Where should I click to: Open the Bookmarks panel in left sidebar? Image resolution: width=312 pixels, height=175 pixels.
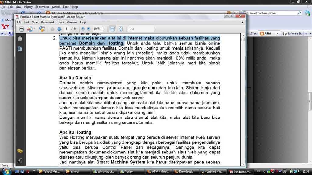tap(20, 49)
